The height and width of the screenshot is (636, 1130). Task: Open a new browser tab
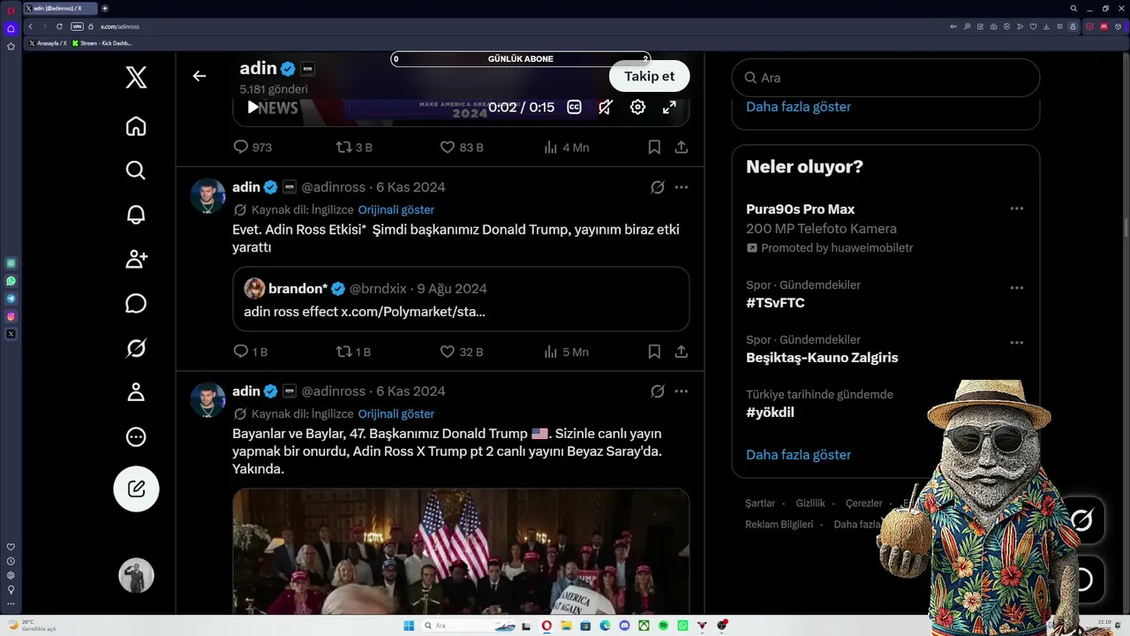[105, 8]
